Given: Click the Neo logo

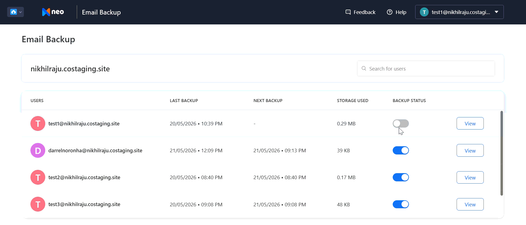Looking at the screenshot, I should (53, 12).
